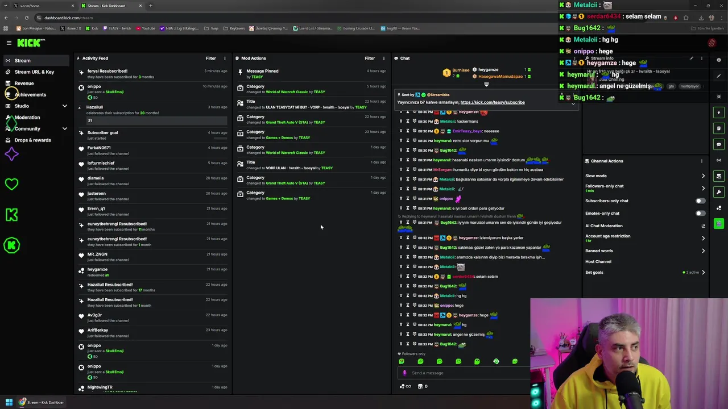
Task: Open Followers-only chat settings arrow
Action: 703,188
